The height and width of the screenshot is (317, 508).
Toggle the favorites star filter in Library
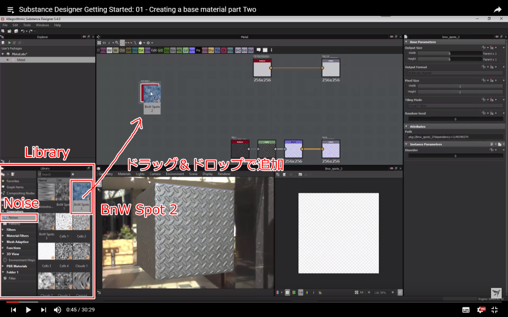[73, 174]
